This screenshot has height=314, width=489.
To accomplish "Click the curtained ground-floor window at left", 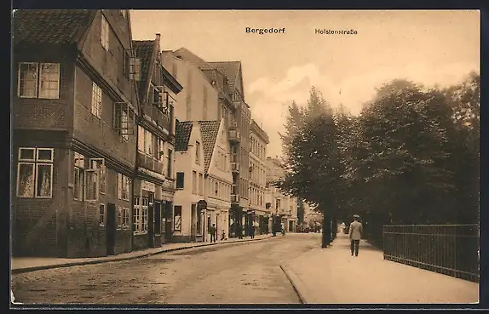I will click(35, 173).
